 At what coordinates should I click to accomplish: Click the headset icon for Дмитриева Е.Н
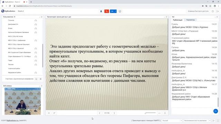[36, 24]
